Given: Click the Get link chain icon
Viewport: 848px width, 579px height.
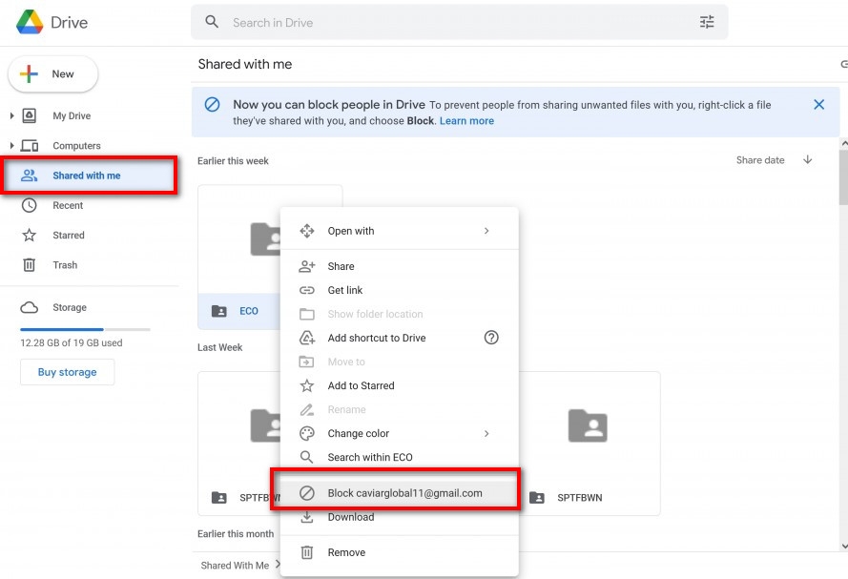Looking at the screenshot, I should click(306, 290).
